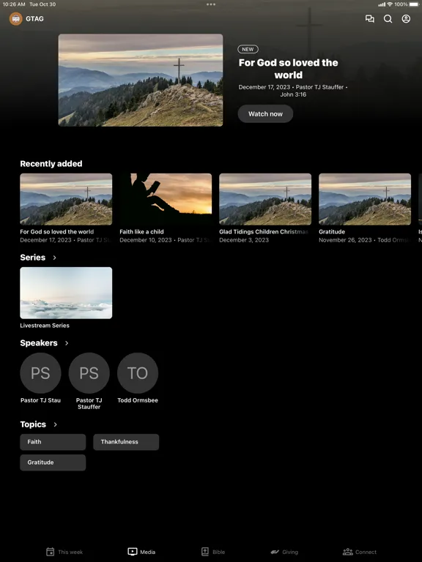This screenshot has height=562, width=422.
Task: Tap the Wi-Fi status icon
Action: coord(390,4)
